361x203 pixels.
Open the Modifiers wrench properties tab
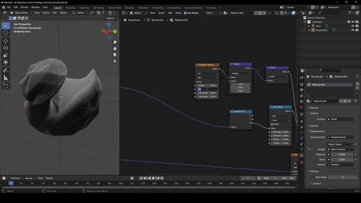tap(302, 127)
